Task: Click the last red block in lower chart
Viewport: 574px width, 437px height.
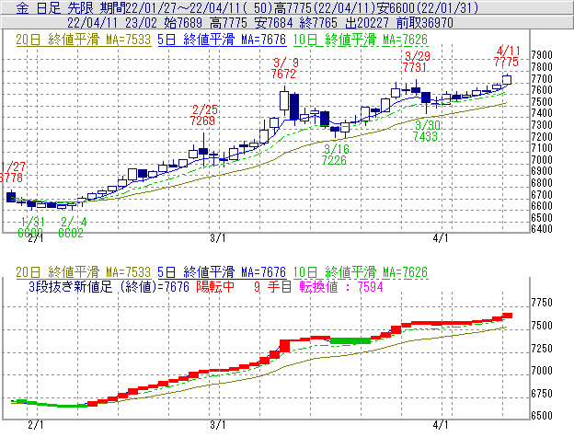Action: point(507,316)
